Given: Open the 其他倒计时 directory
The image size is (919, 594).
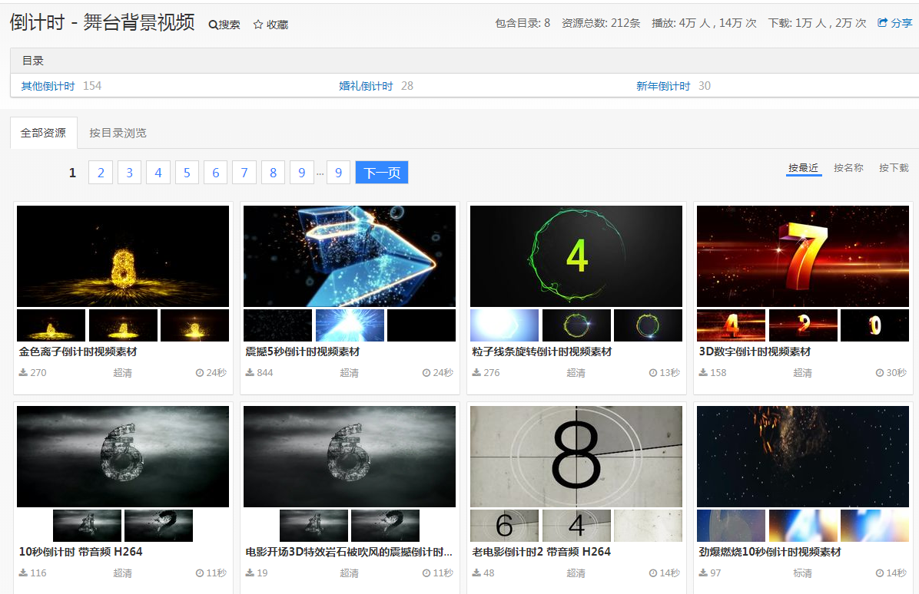Looking at the screenshot, I should 48,86.
